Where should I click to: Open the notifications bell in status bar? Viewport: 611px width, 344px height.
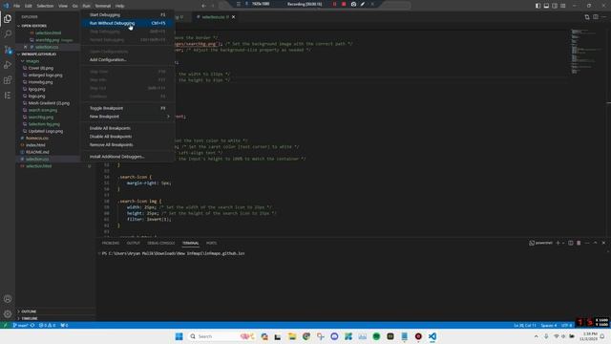[x=603, y=336]
